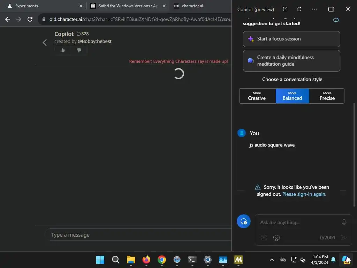Toggle Copilot split-screen panel icon
The height and width of the screenshot is (268, 357).
pos(331,9)
